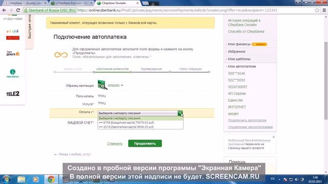Collapse the 'Мои автоплатежи' section

pos(241,66)
